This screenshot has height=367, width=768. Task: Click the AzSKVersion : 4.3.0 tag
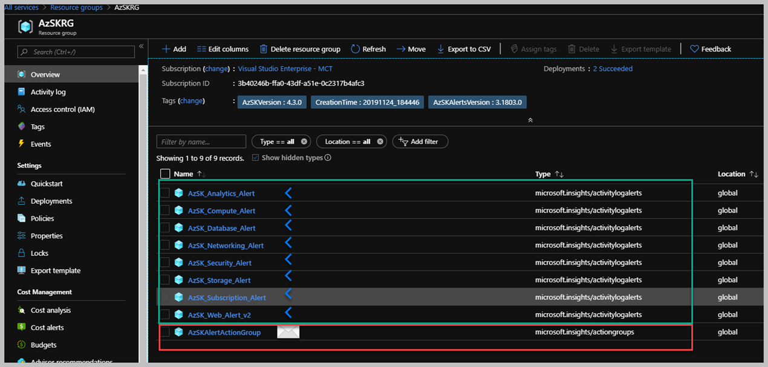pyautogui.click(x=272, y=103)
